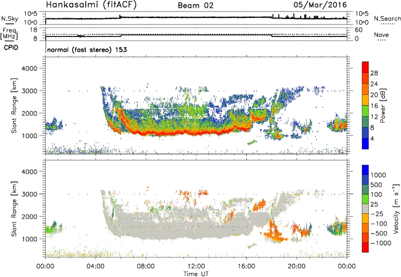Screen dimensions: 401x277
Task: Click the '20' power scale value
Action: pos(374,95)
